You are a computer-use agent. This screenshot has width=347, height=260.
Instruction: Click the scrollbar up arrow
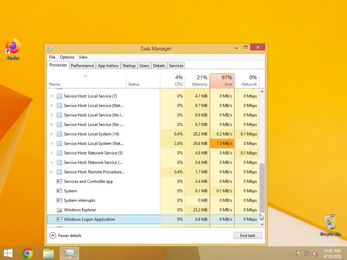pyautogui.click(x=262, y=91)
